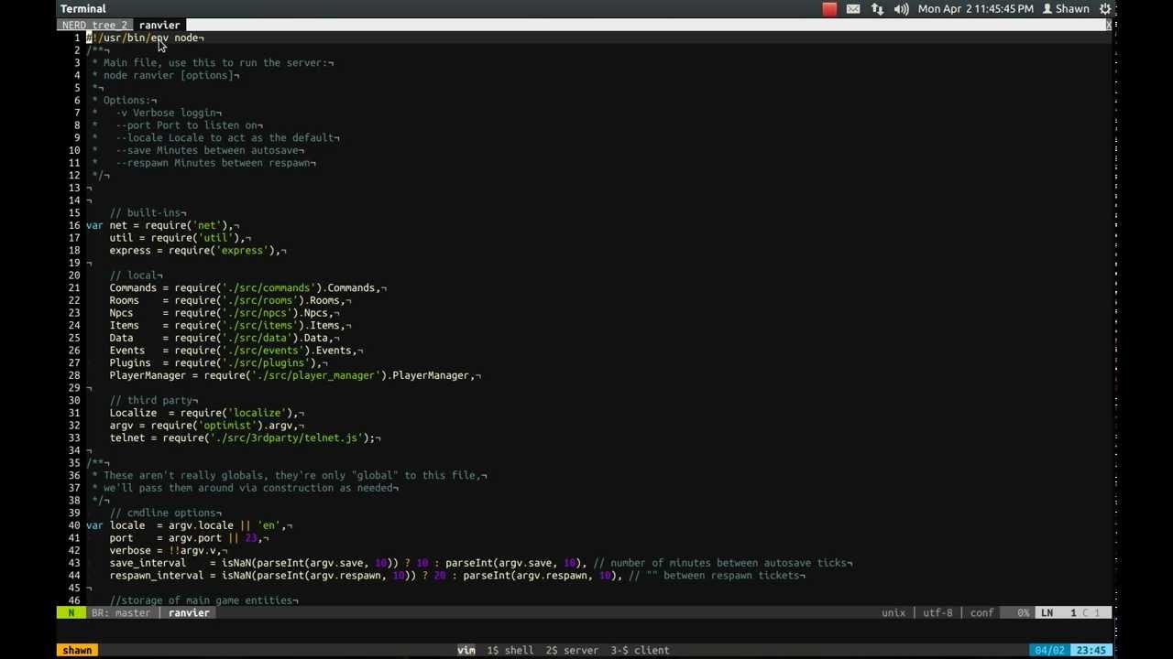Open the network connection indicator

[877, 9]
